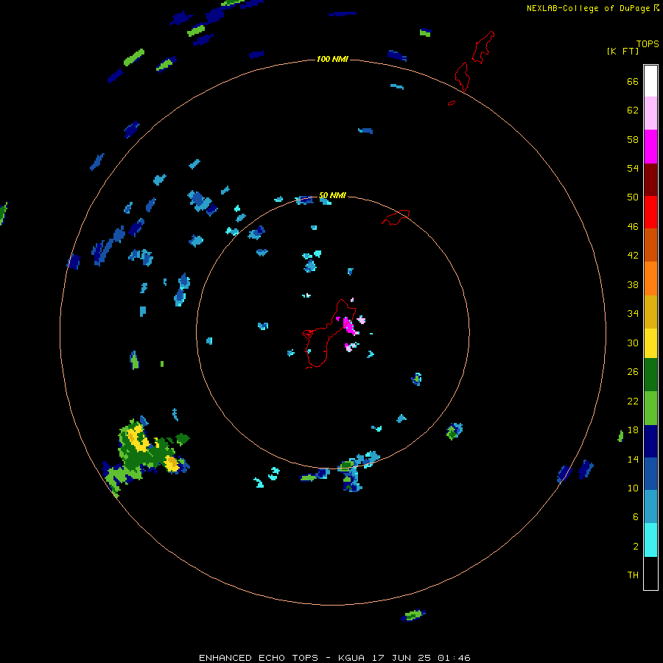Click the 66 value on the scale

633,82
